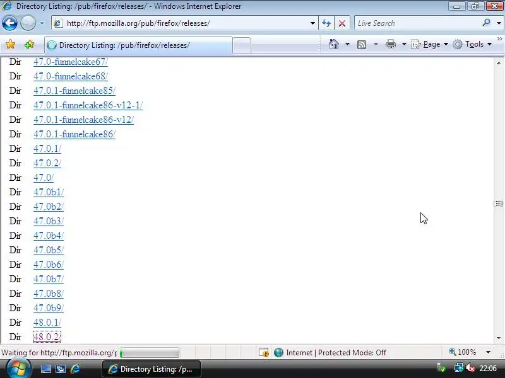Open the 47.0b5/ directory link
This screenshot has width=505, height=378.
coord(49,249)
